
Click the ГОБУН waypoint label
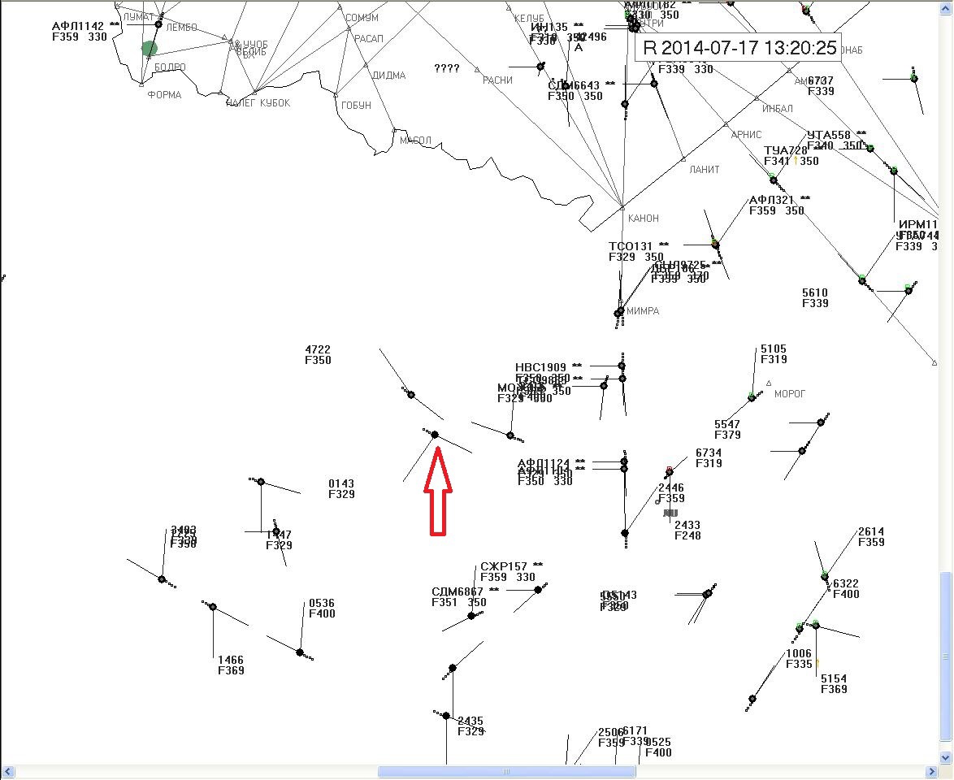(x=356, y=106)
